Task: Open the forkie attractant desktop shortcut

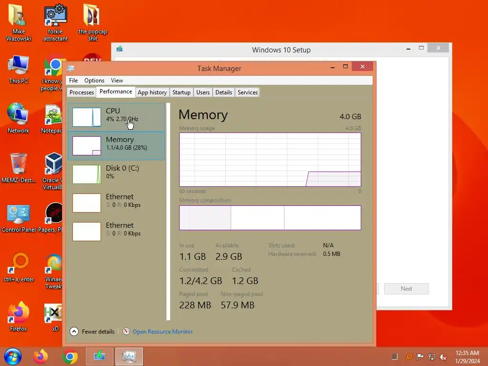Action: pyautogui.click(x=55, y=22)
